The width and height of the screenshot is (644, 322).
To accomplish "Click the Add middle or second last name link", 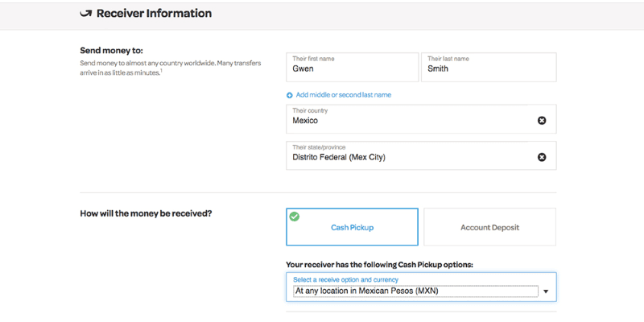I will click(x=344, y=95).
